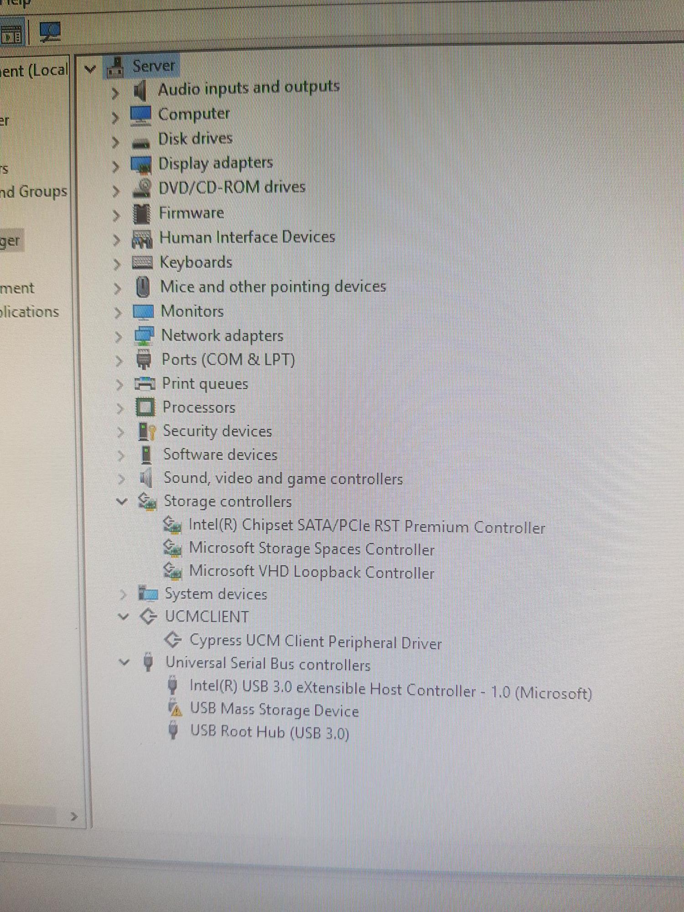The height and width of the screenshot is (912, 684).
Task: Select 'Software devices' label
Action: [x=220, y=455]
